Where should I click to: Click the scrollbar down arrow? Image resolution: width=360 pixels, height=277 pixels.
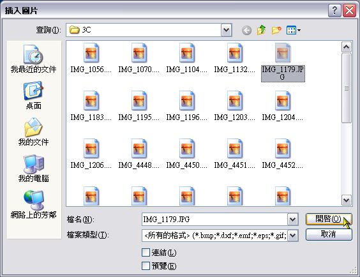coord(346,200)
